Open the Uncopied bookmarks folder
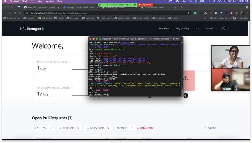Viewport: 252px width, 143px height. coord(29,18)
